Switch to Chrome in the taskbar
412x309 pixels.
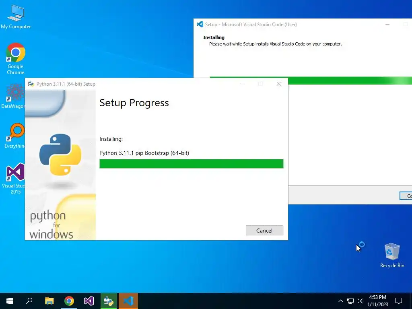[69, 301]
